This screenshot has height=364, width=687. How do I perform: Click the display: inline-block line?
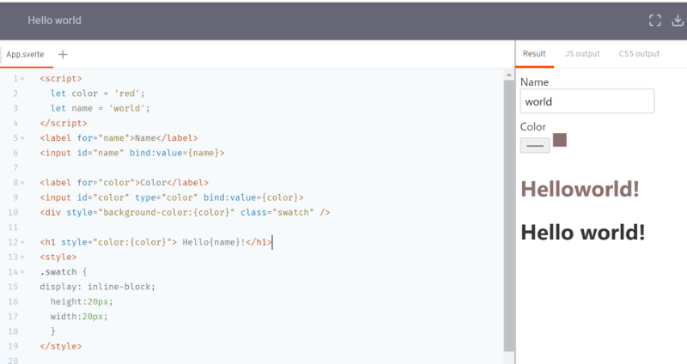(98, 288)
